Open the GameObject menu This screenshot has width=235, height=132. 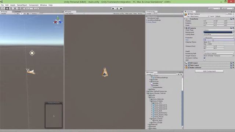(x=22, y=5)
